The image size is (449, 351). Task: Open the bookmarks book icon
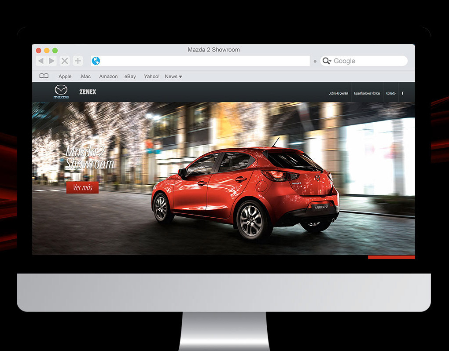point(44,76)
